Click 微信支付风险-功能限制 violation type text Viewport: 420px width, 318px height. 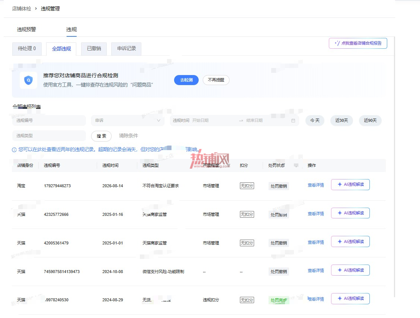(163, 272)
